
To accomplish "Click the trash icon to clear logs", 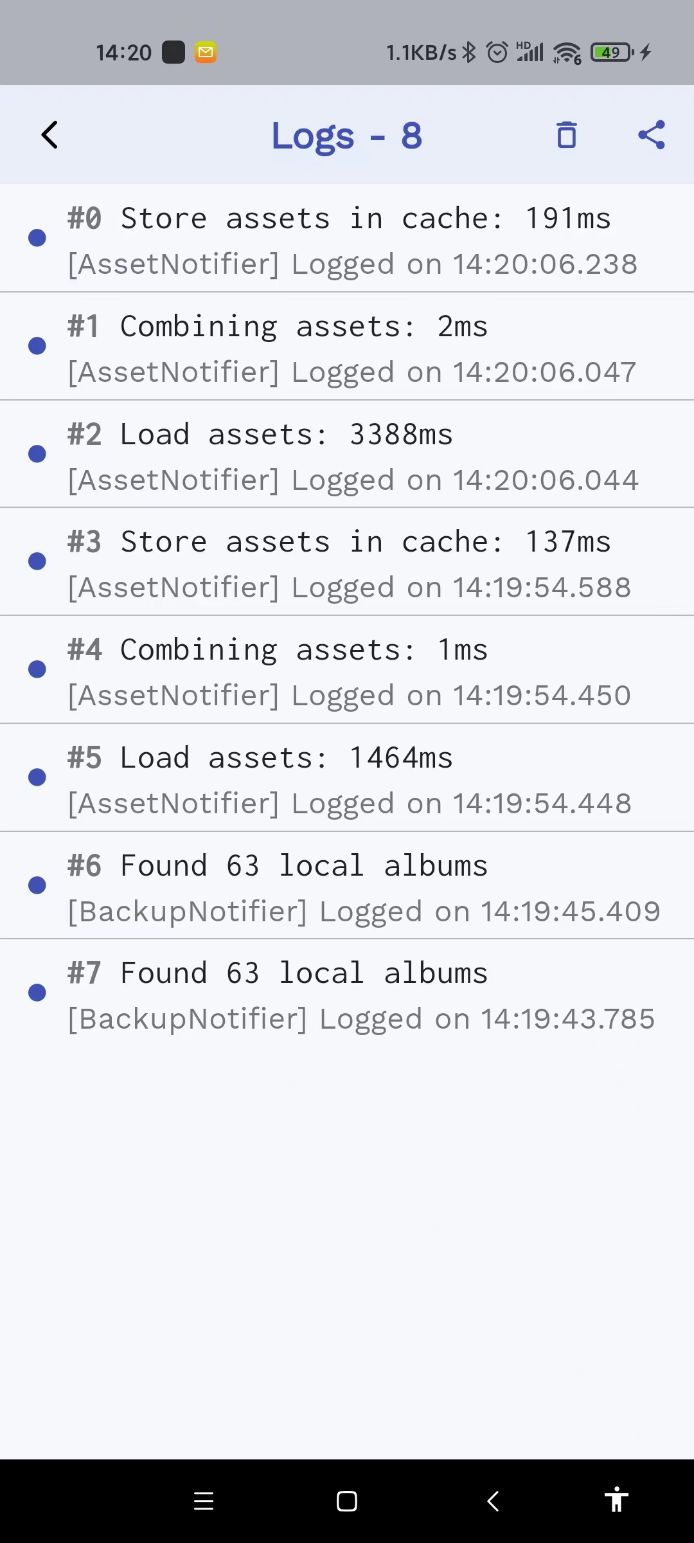I will point(566,135).
